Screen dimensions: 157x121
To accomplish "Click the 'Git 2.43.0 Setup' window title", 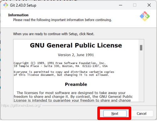I will pos(23,5).
